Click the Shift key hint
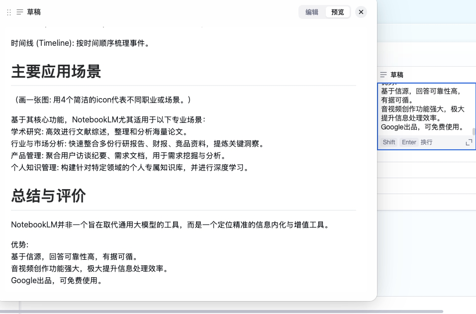Screen dimensions: 476x314 click(389, 142)
